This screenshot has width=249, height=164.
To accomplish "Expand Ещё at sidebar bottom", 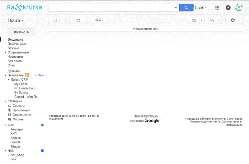I will coord(12,159).
